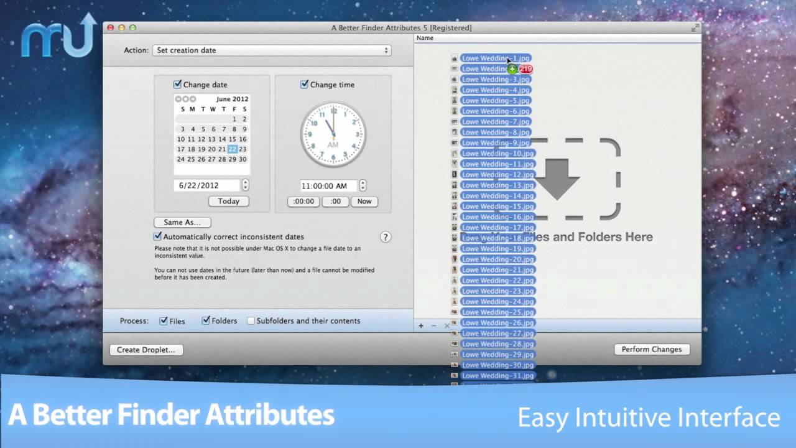Disable processing of Folders
This screenshot has width=796, height=448.
[206, 321]
